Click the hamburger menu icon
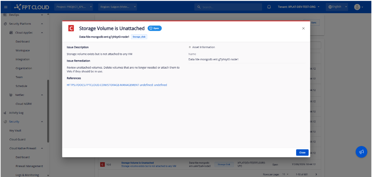 click(6, 7)
